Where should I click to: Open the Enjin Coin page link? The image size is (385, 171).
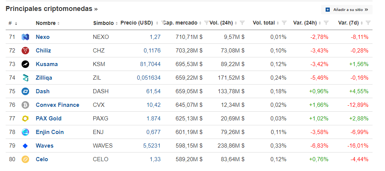click(50, 132)
